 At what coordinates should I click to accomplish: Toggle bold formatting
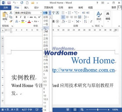pos(16,17)
